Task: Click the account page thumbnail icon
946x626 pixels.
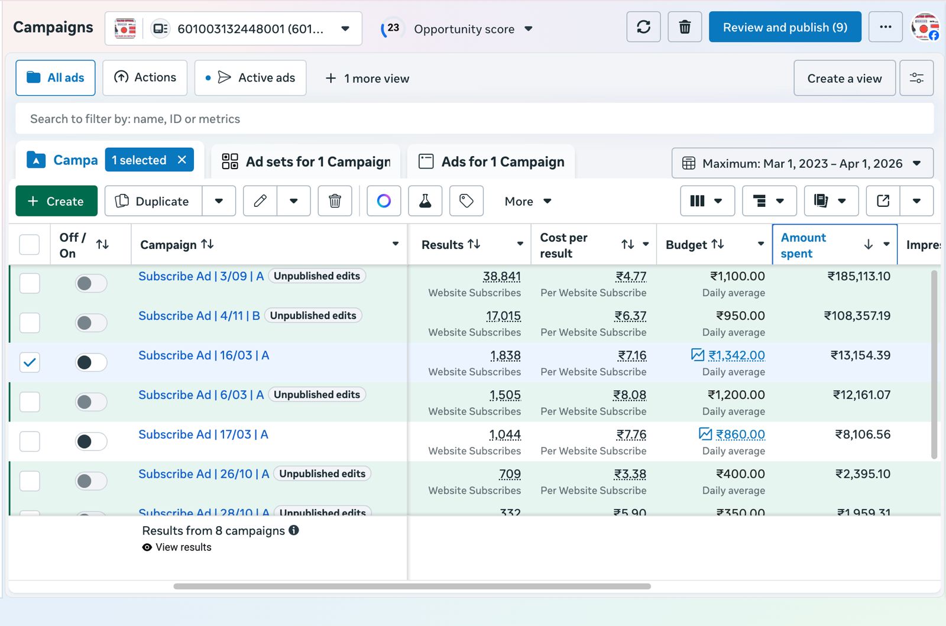Action: 125,28
